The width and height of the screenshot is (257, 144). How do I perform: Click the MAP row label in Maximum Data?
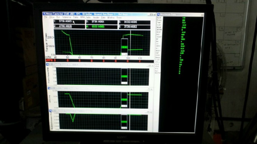coord(158,32)
